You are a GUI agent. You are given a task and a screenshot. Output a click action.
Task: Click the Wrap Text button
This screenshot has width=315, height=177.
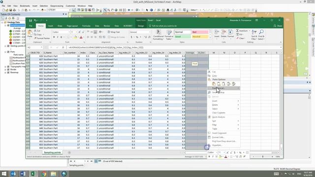click(x=114, y=32)
